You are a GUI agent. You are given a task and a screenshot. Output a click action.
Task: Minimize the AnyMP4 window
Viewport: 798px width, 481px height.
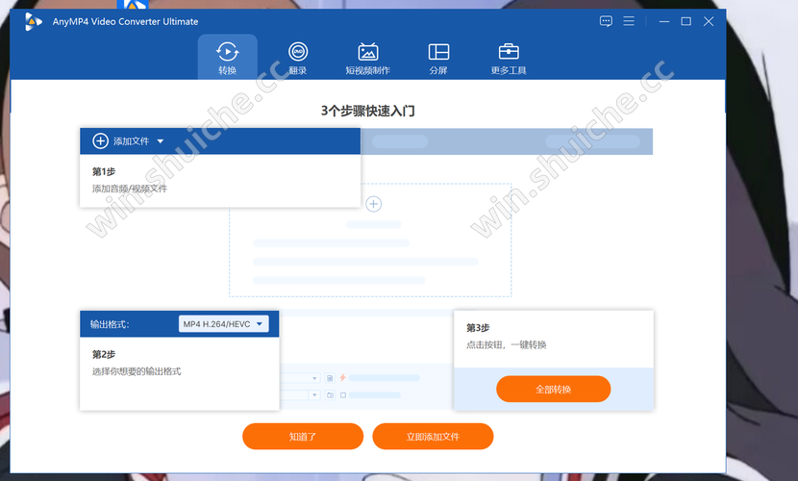click(664, 21)
